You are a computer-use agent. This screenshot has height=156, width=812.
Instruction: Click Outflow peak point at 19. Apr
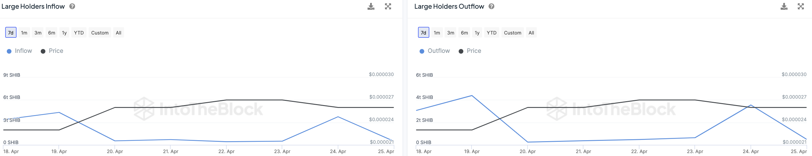coord(472,95)
